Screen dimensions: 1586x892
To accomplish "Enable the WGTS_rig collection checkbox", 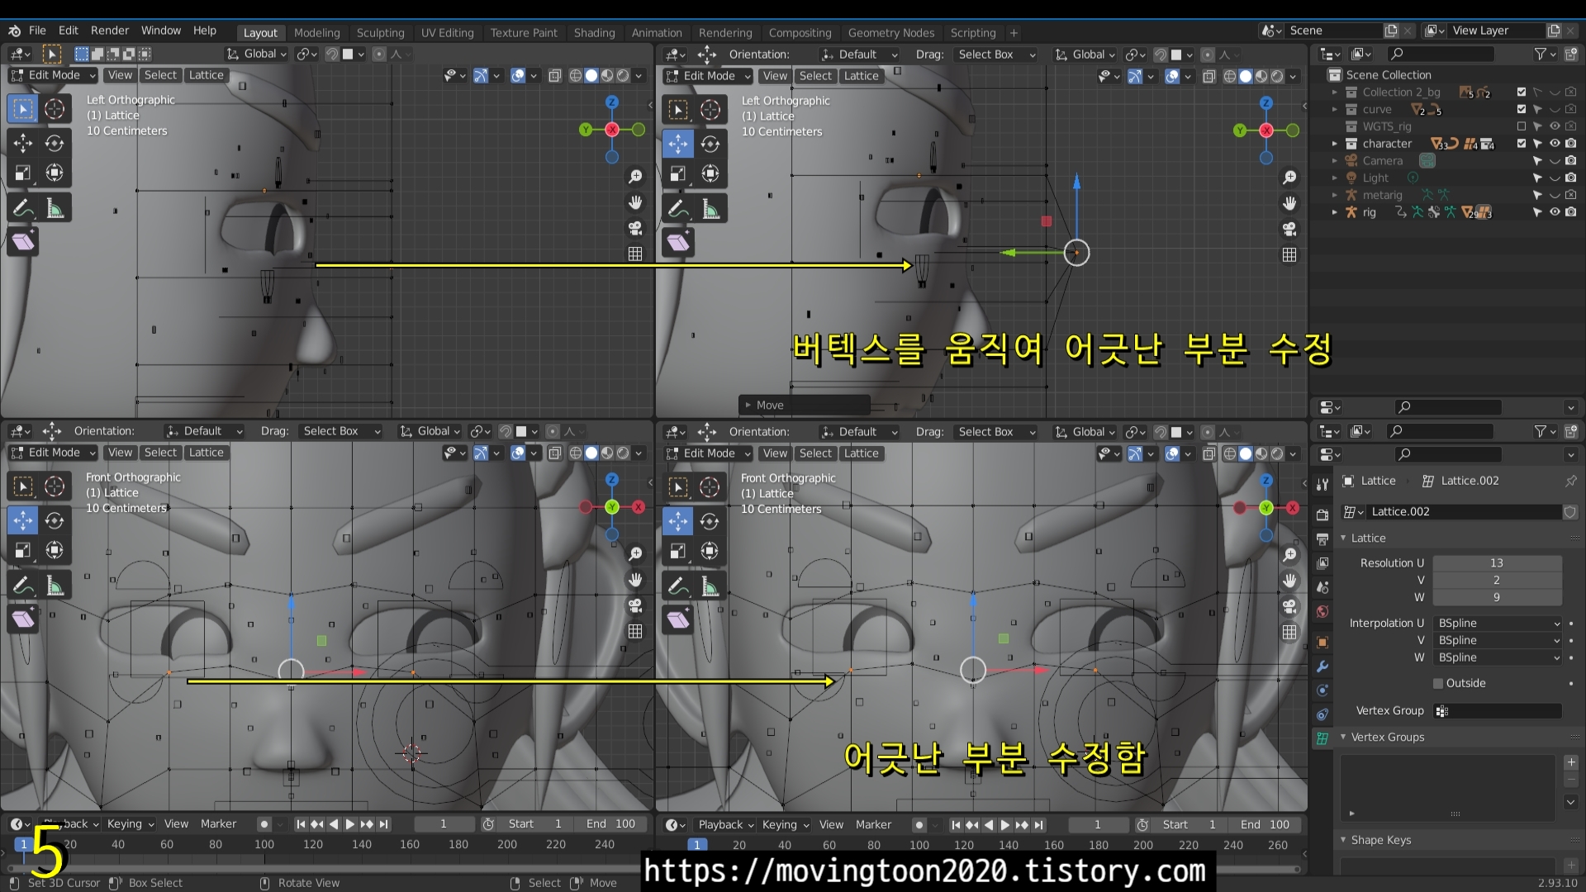I will tap(1522, 126).
